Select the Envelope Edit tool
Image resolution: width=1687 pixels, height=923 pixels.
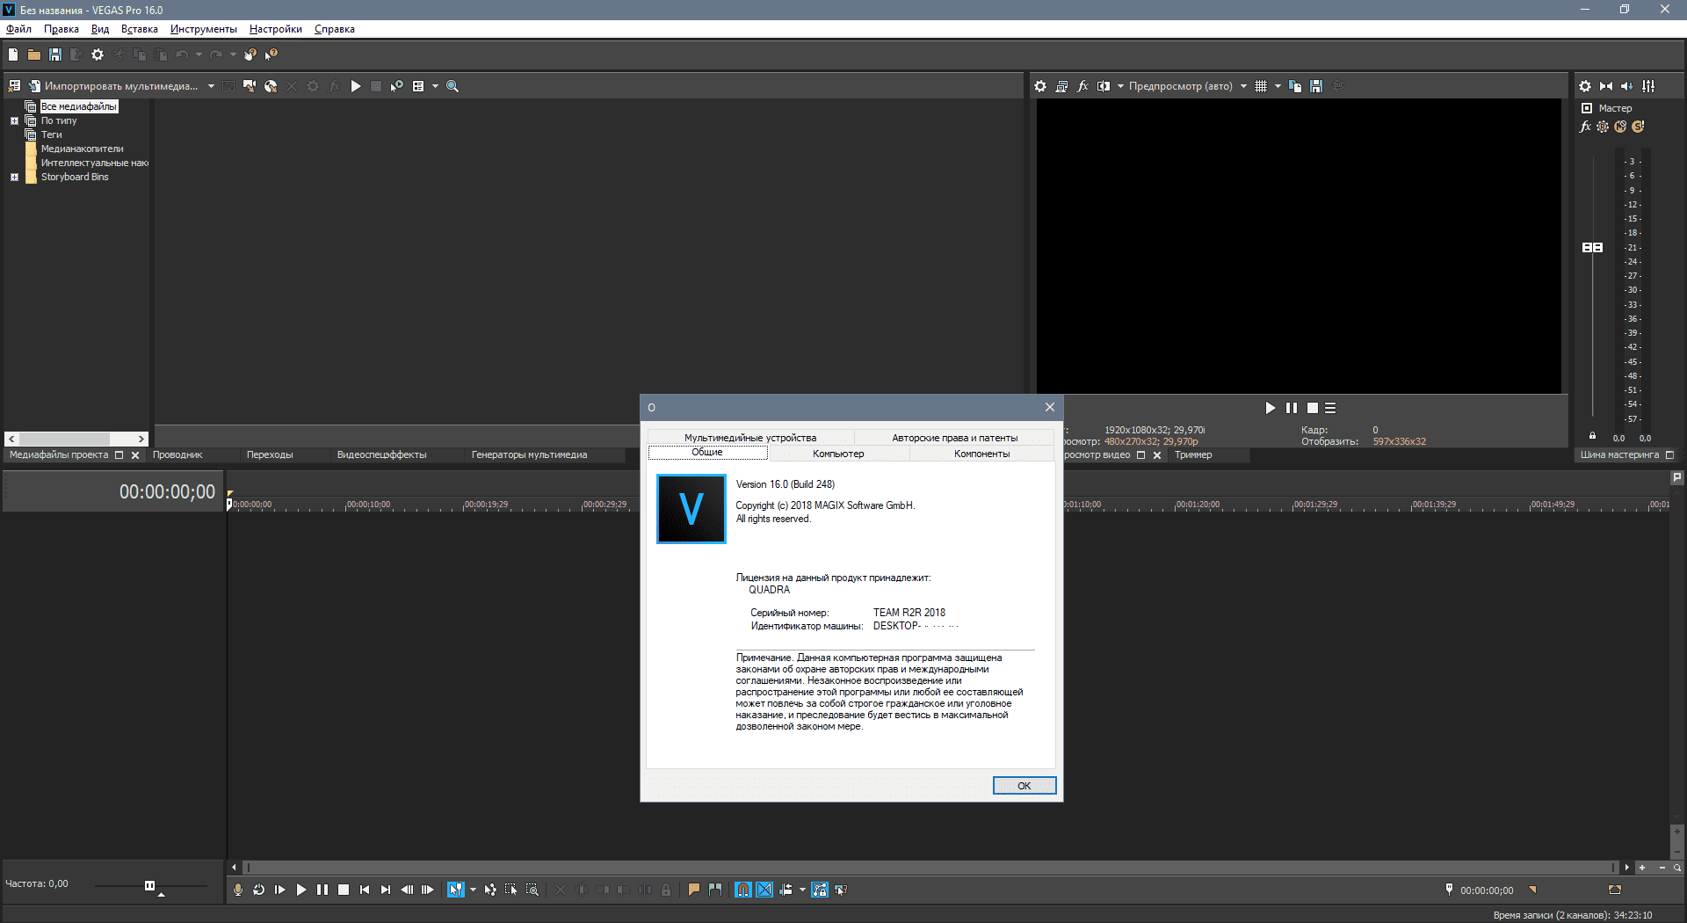(x=490, y=890)
